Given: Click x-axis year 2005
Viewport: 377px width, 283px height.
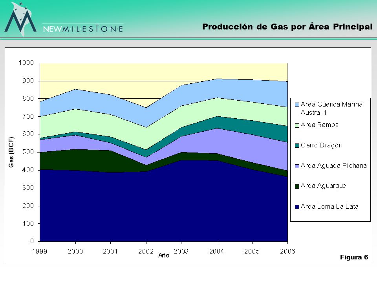Looking at the screenshot, I should [252, 252].
